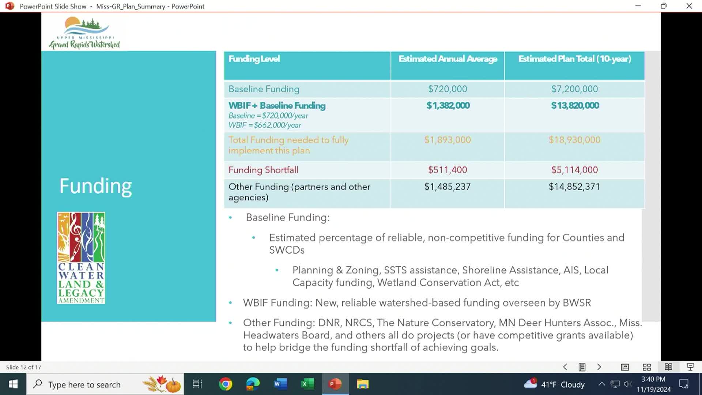
Task: Click the $7,200,000 table cell
Action: [x=574, y=89]
